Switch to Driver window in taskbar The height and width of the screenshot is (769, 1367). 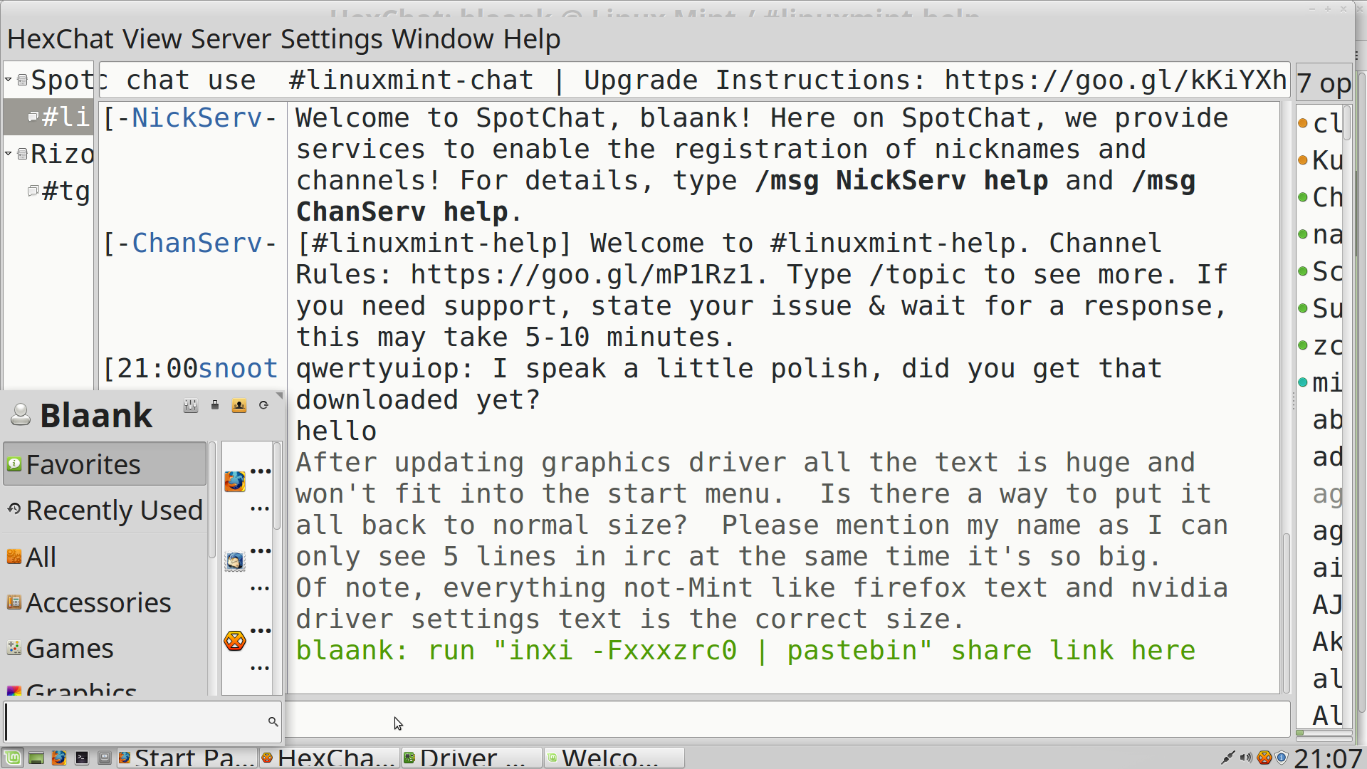tap(470, 758)
